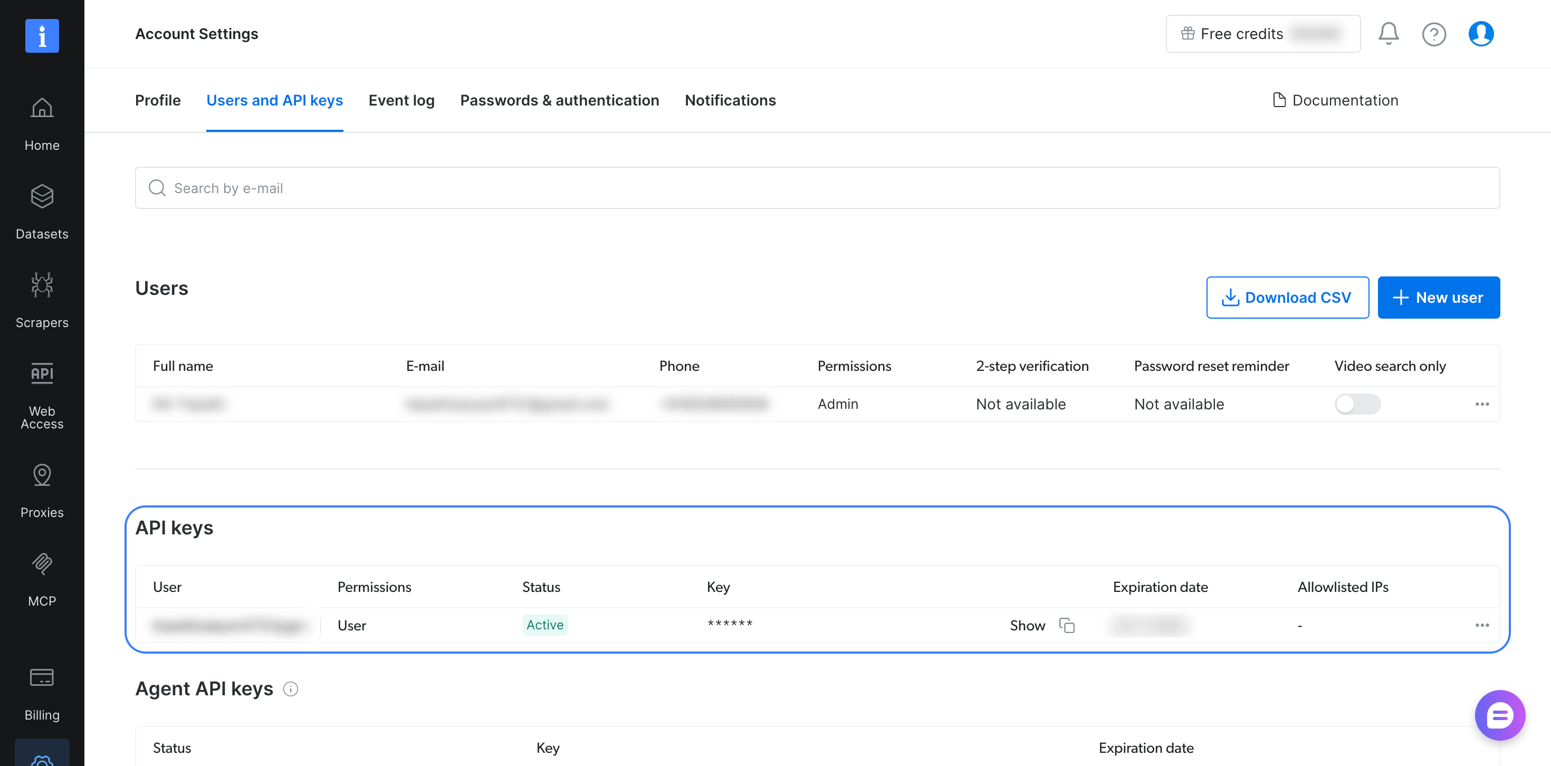
Task: Open the Documentation link
Action: pyautogui.click(x=1335, y=100)
